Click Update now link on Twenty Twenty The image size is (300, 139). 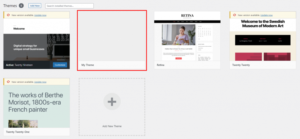[267, 15]
